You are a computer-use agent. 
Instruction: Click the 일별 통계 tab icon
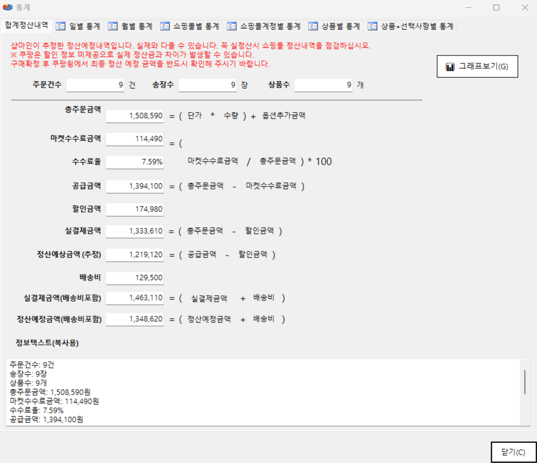61,26
